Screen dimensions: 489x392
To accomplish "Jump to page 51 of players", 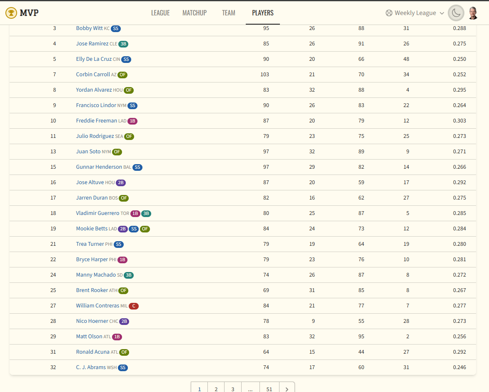I will click(x=269, y=389).
